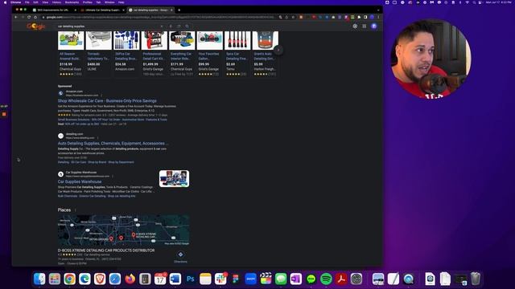Get Directions to D-BOSS Xtreme Detailing
Viewport: 515px width, 289px height.
pos(180,257)
